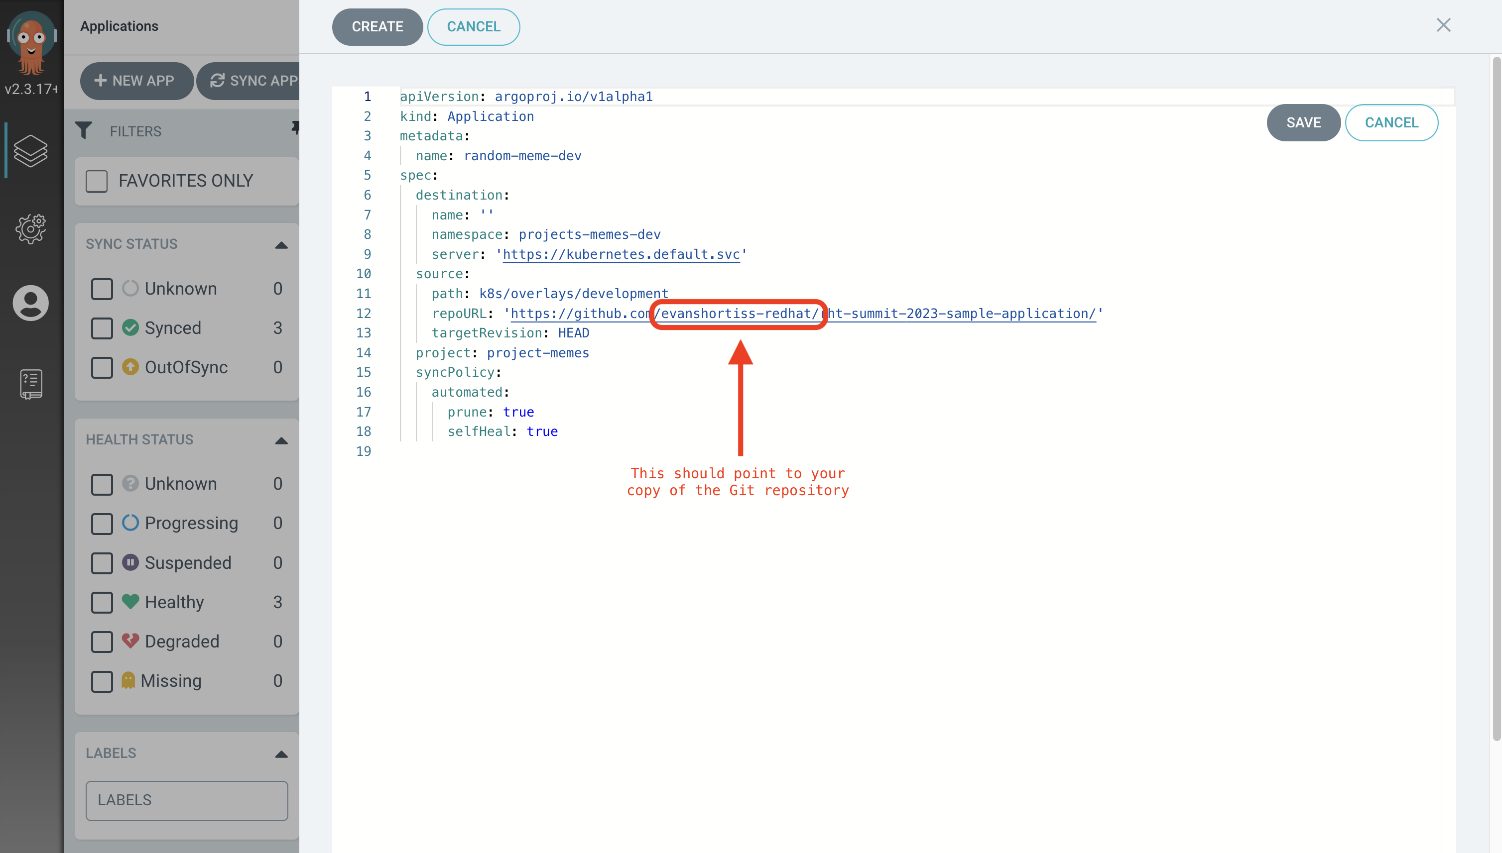
Task: Click the NEW APP button icon
Action: point(100,80)
